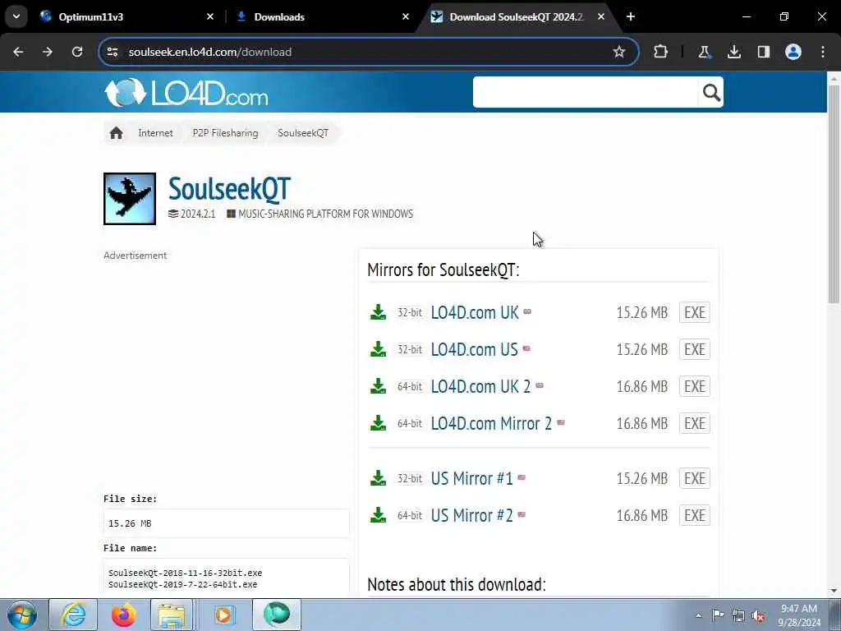Download from US Mirror #1 link
This screenshot has height=631, width=841.
(472, 479)
